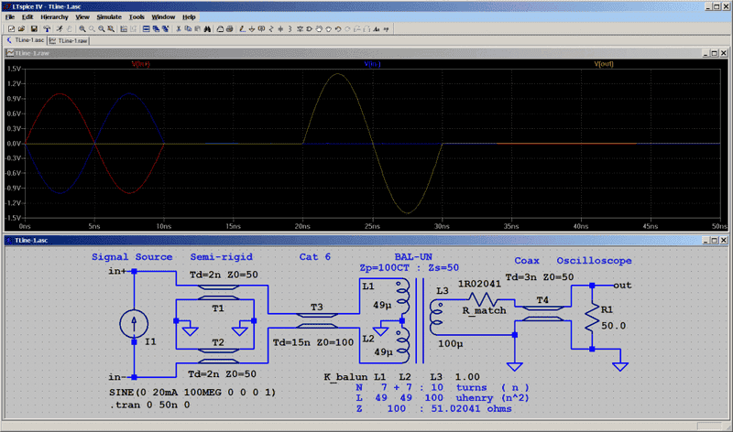Click the Print icon in toolbar
This screenshot has height=432, width=733.
[x=220, y=29]
